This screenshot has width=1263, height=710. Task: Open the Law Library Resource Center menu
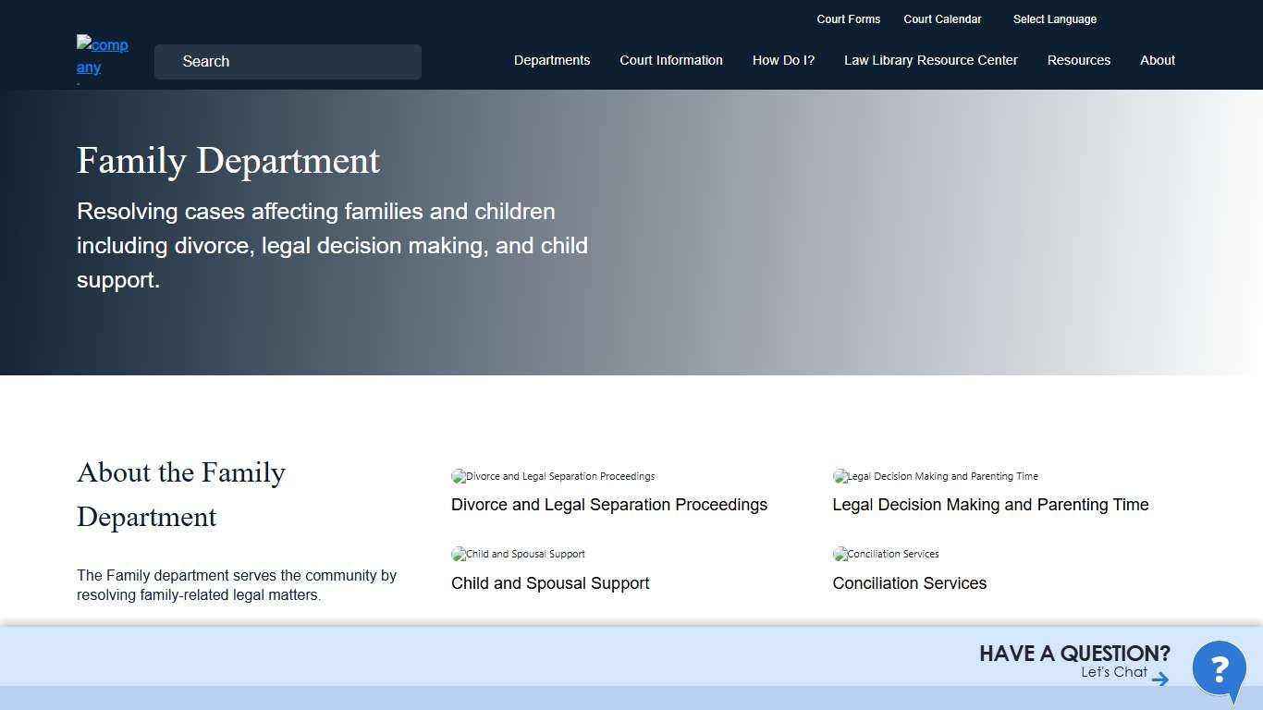tap(930, 60)
